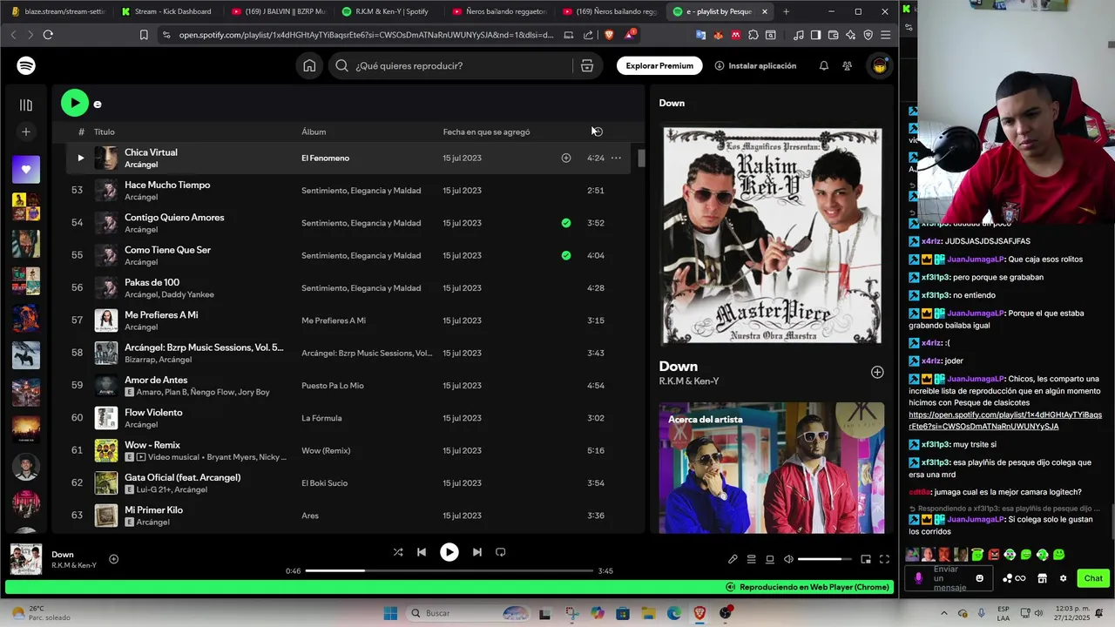This screenshot has width=1115, height=627.
Task: Play the playlist with the green play button
Action: tap(75, 103)
